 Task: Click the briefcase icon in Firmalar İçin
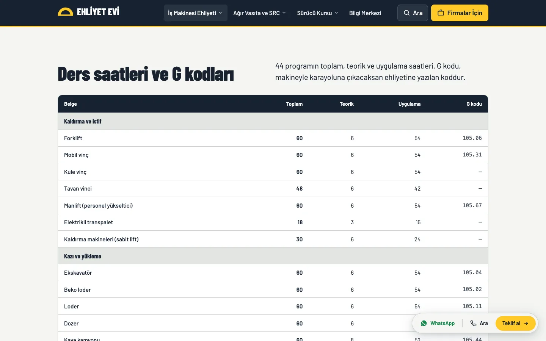click(441, 13)
